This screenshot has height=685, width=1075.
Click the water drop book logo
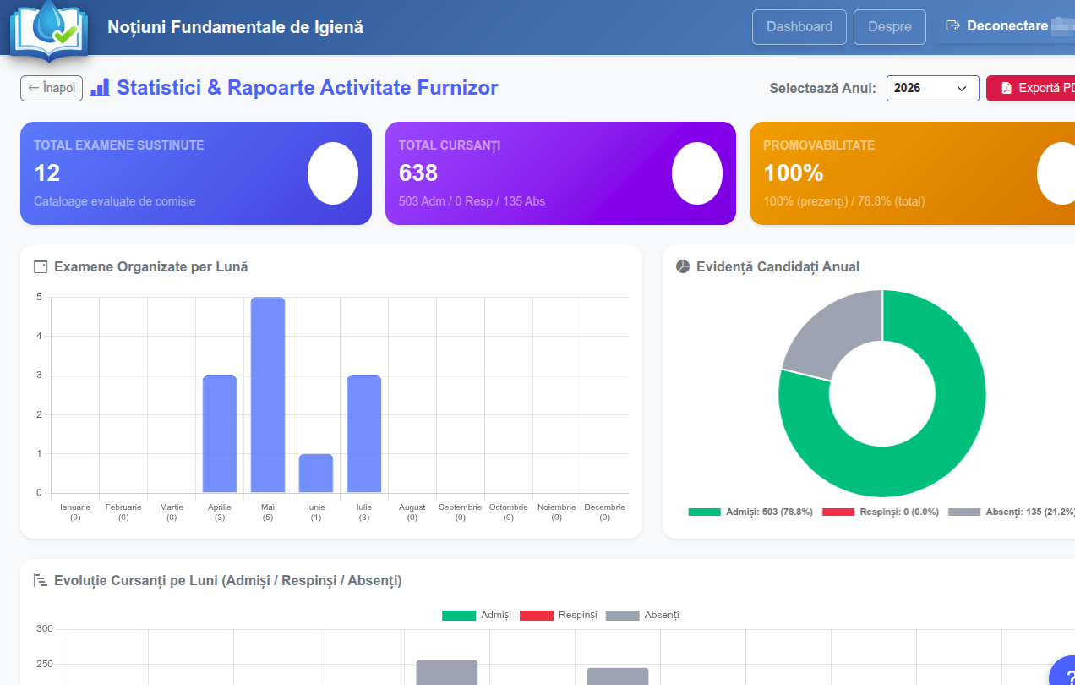[49, 30]
